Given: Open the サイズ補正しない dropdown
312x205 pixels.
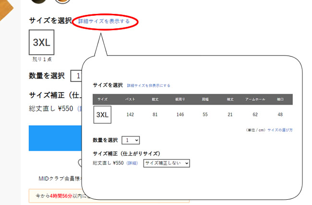Looking at the screenshot, I should [167, 163].
